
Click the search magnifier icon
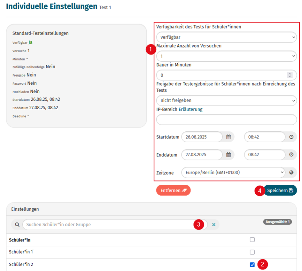pyautogui.click(x=17, y=225)
